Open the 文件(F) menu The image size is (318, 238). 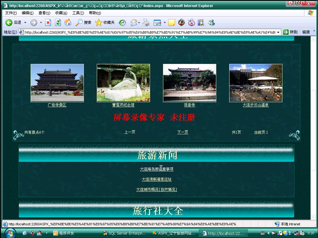(11, 13)
